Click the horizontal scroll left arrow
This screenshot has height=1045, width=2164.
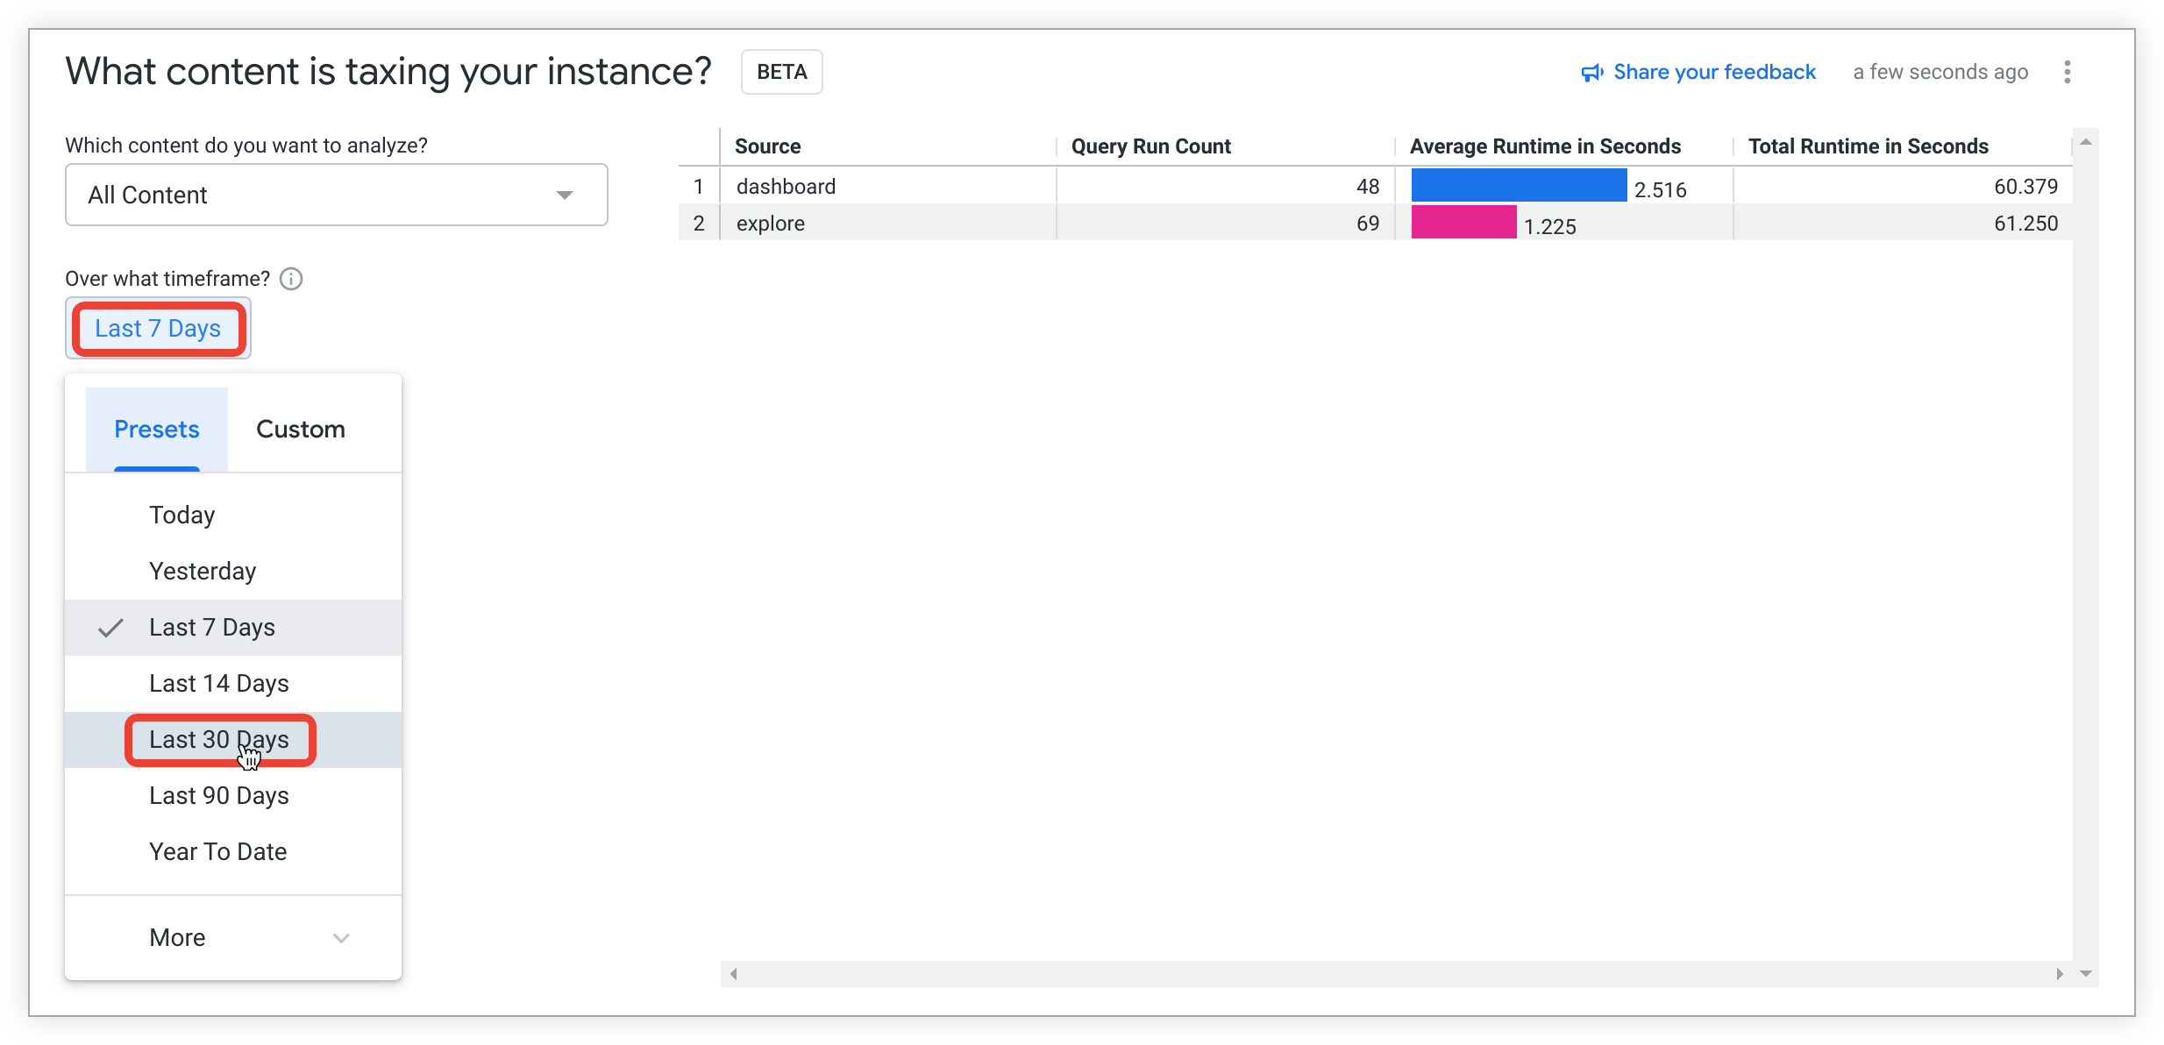click(x=734, y=974)
